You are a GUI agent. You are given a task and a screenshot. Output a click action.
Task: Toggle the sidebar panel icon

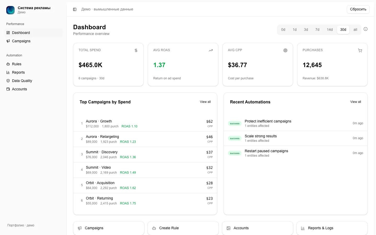coord(75,9)
